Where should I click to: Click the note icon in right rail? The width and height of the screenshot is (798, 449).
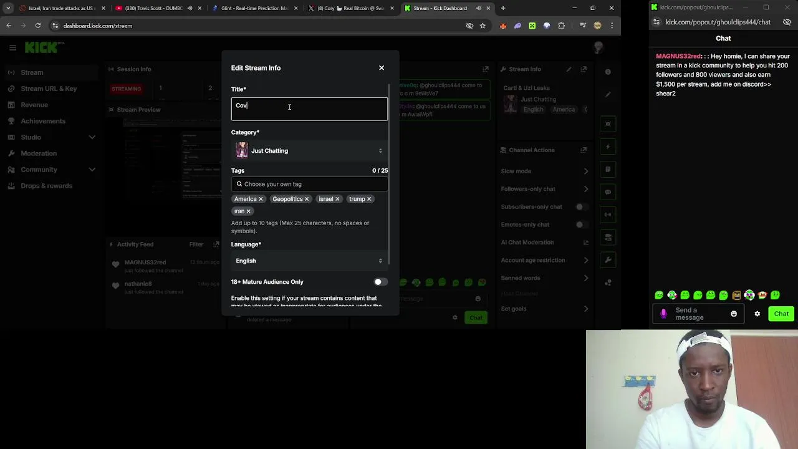point(608,170)
